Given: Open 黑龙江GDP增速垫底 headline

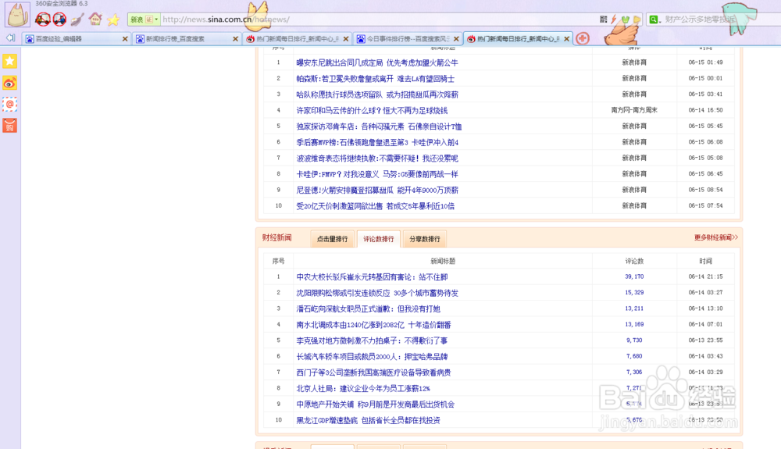Looking at the screenshot, I should (x=368, y=421).
